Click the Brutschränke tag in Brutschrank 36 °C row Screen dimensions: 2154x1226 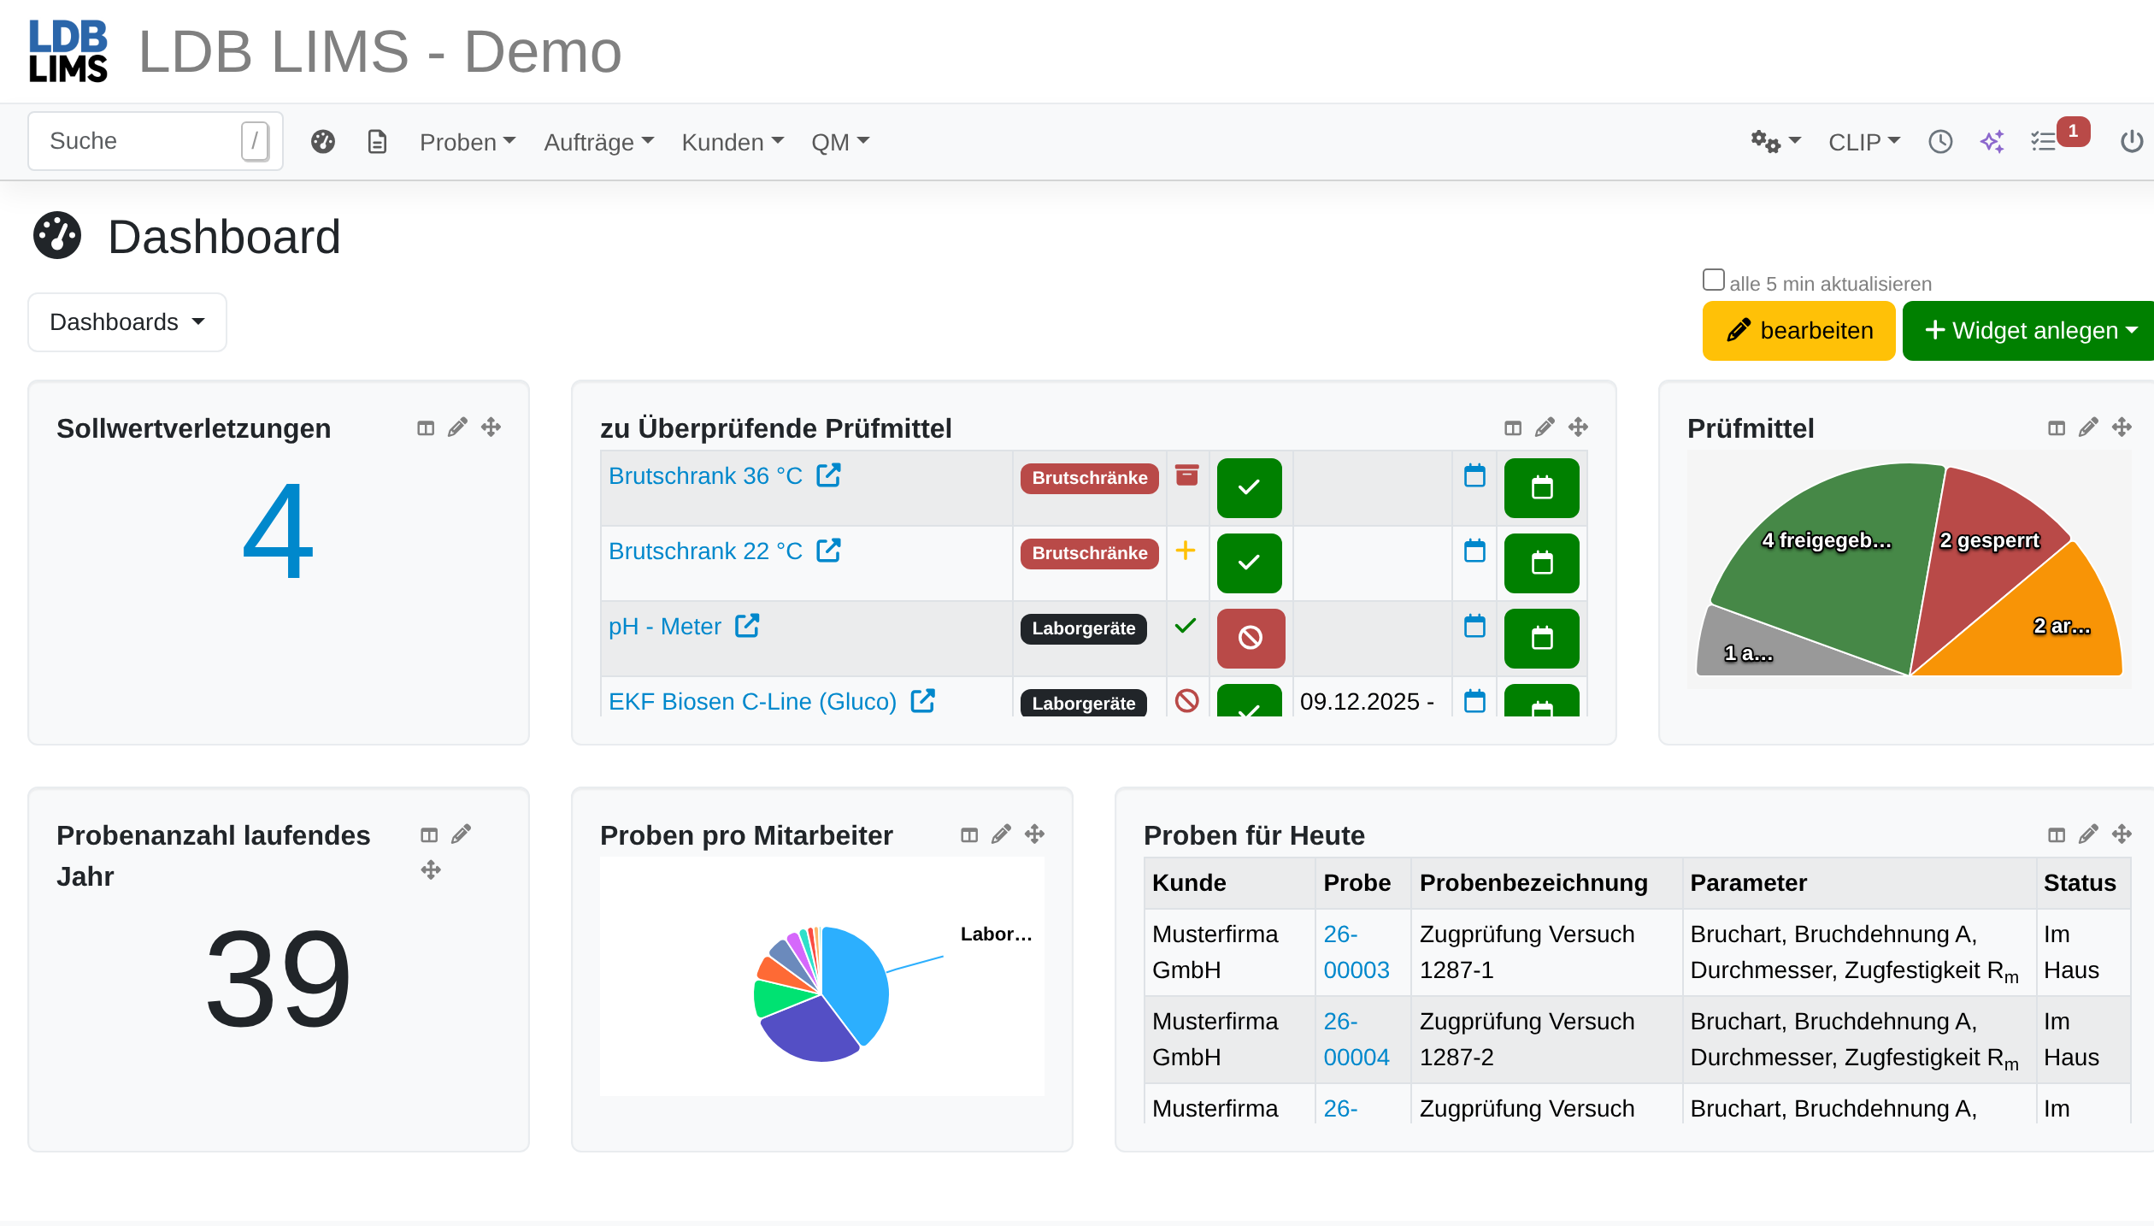(x=1089, y=478)
